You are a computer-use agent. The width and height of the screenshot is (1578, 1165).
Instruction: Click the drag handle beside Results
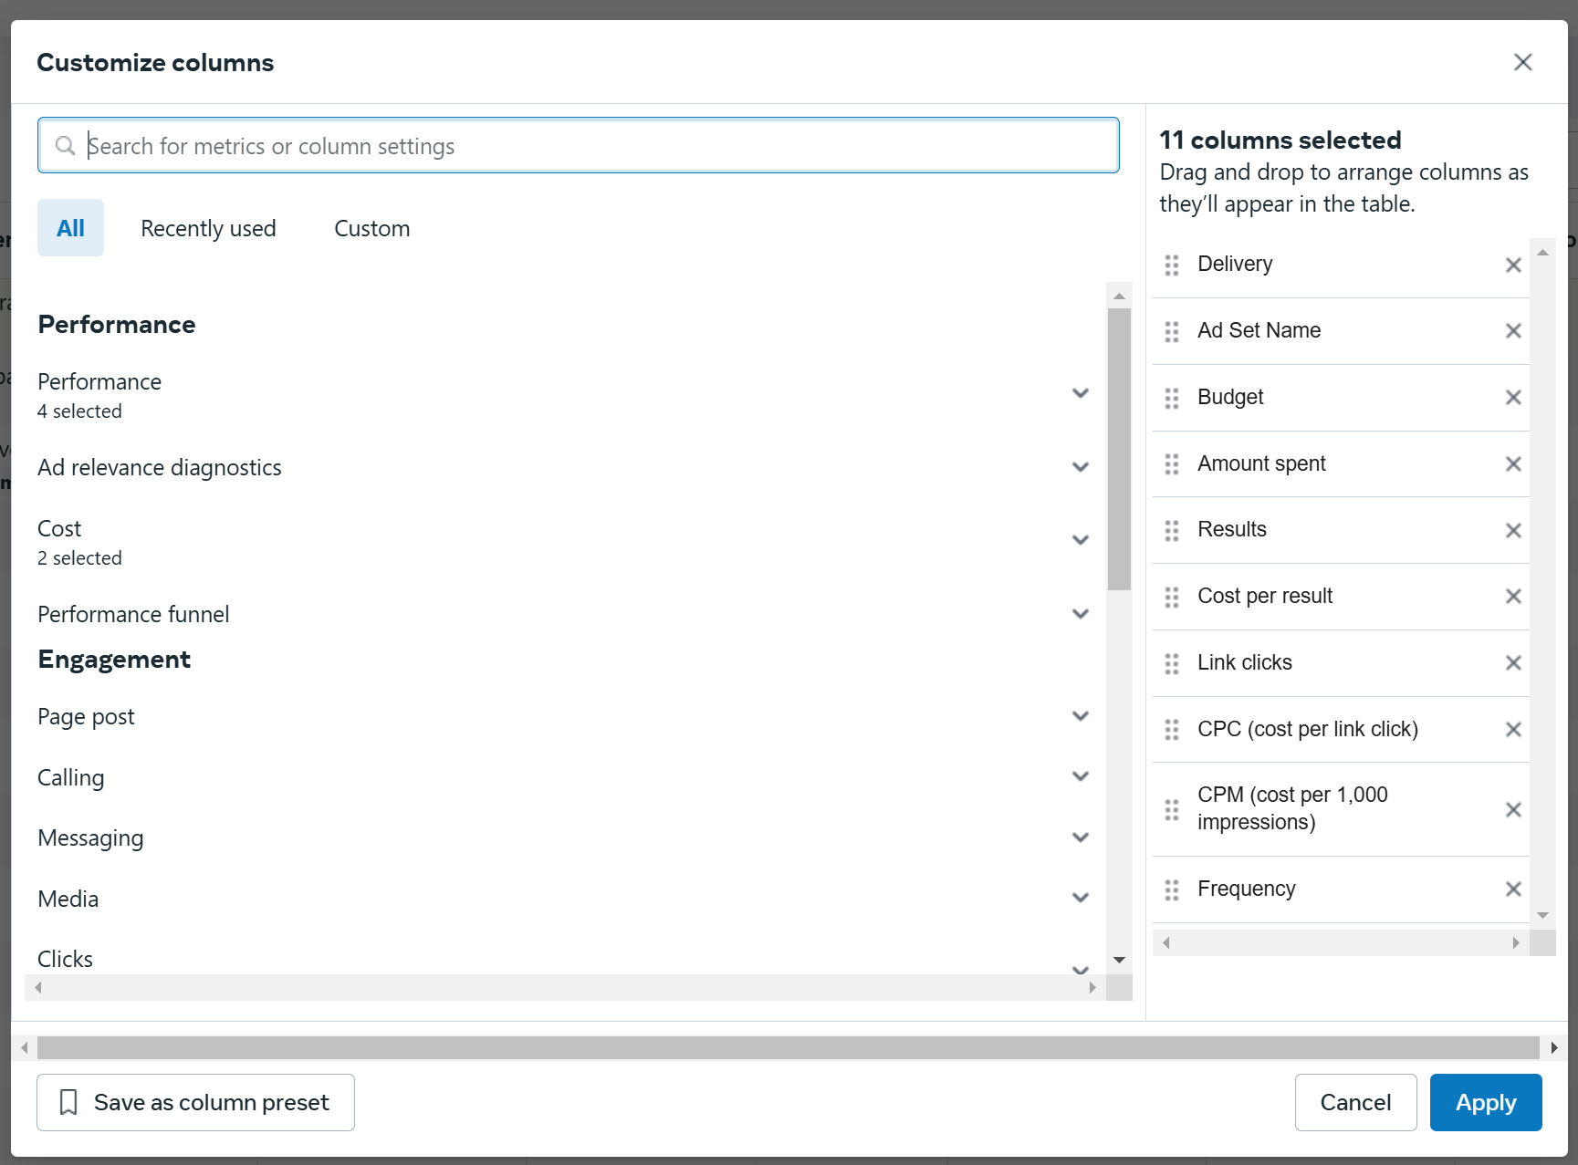tap(1172, 530)
